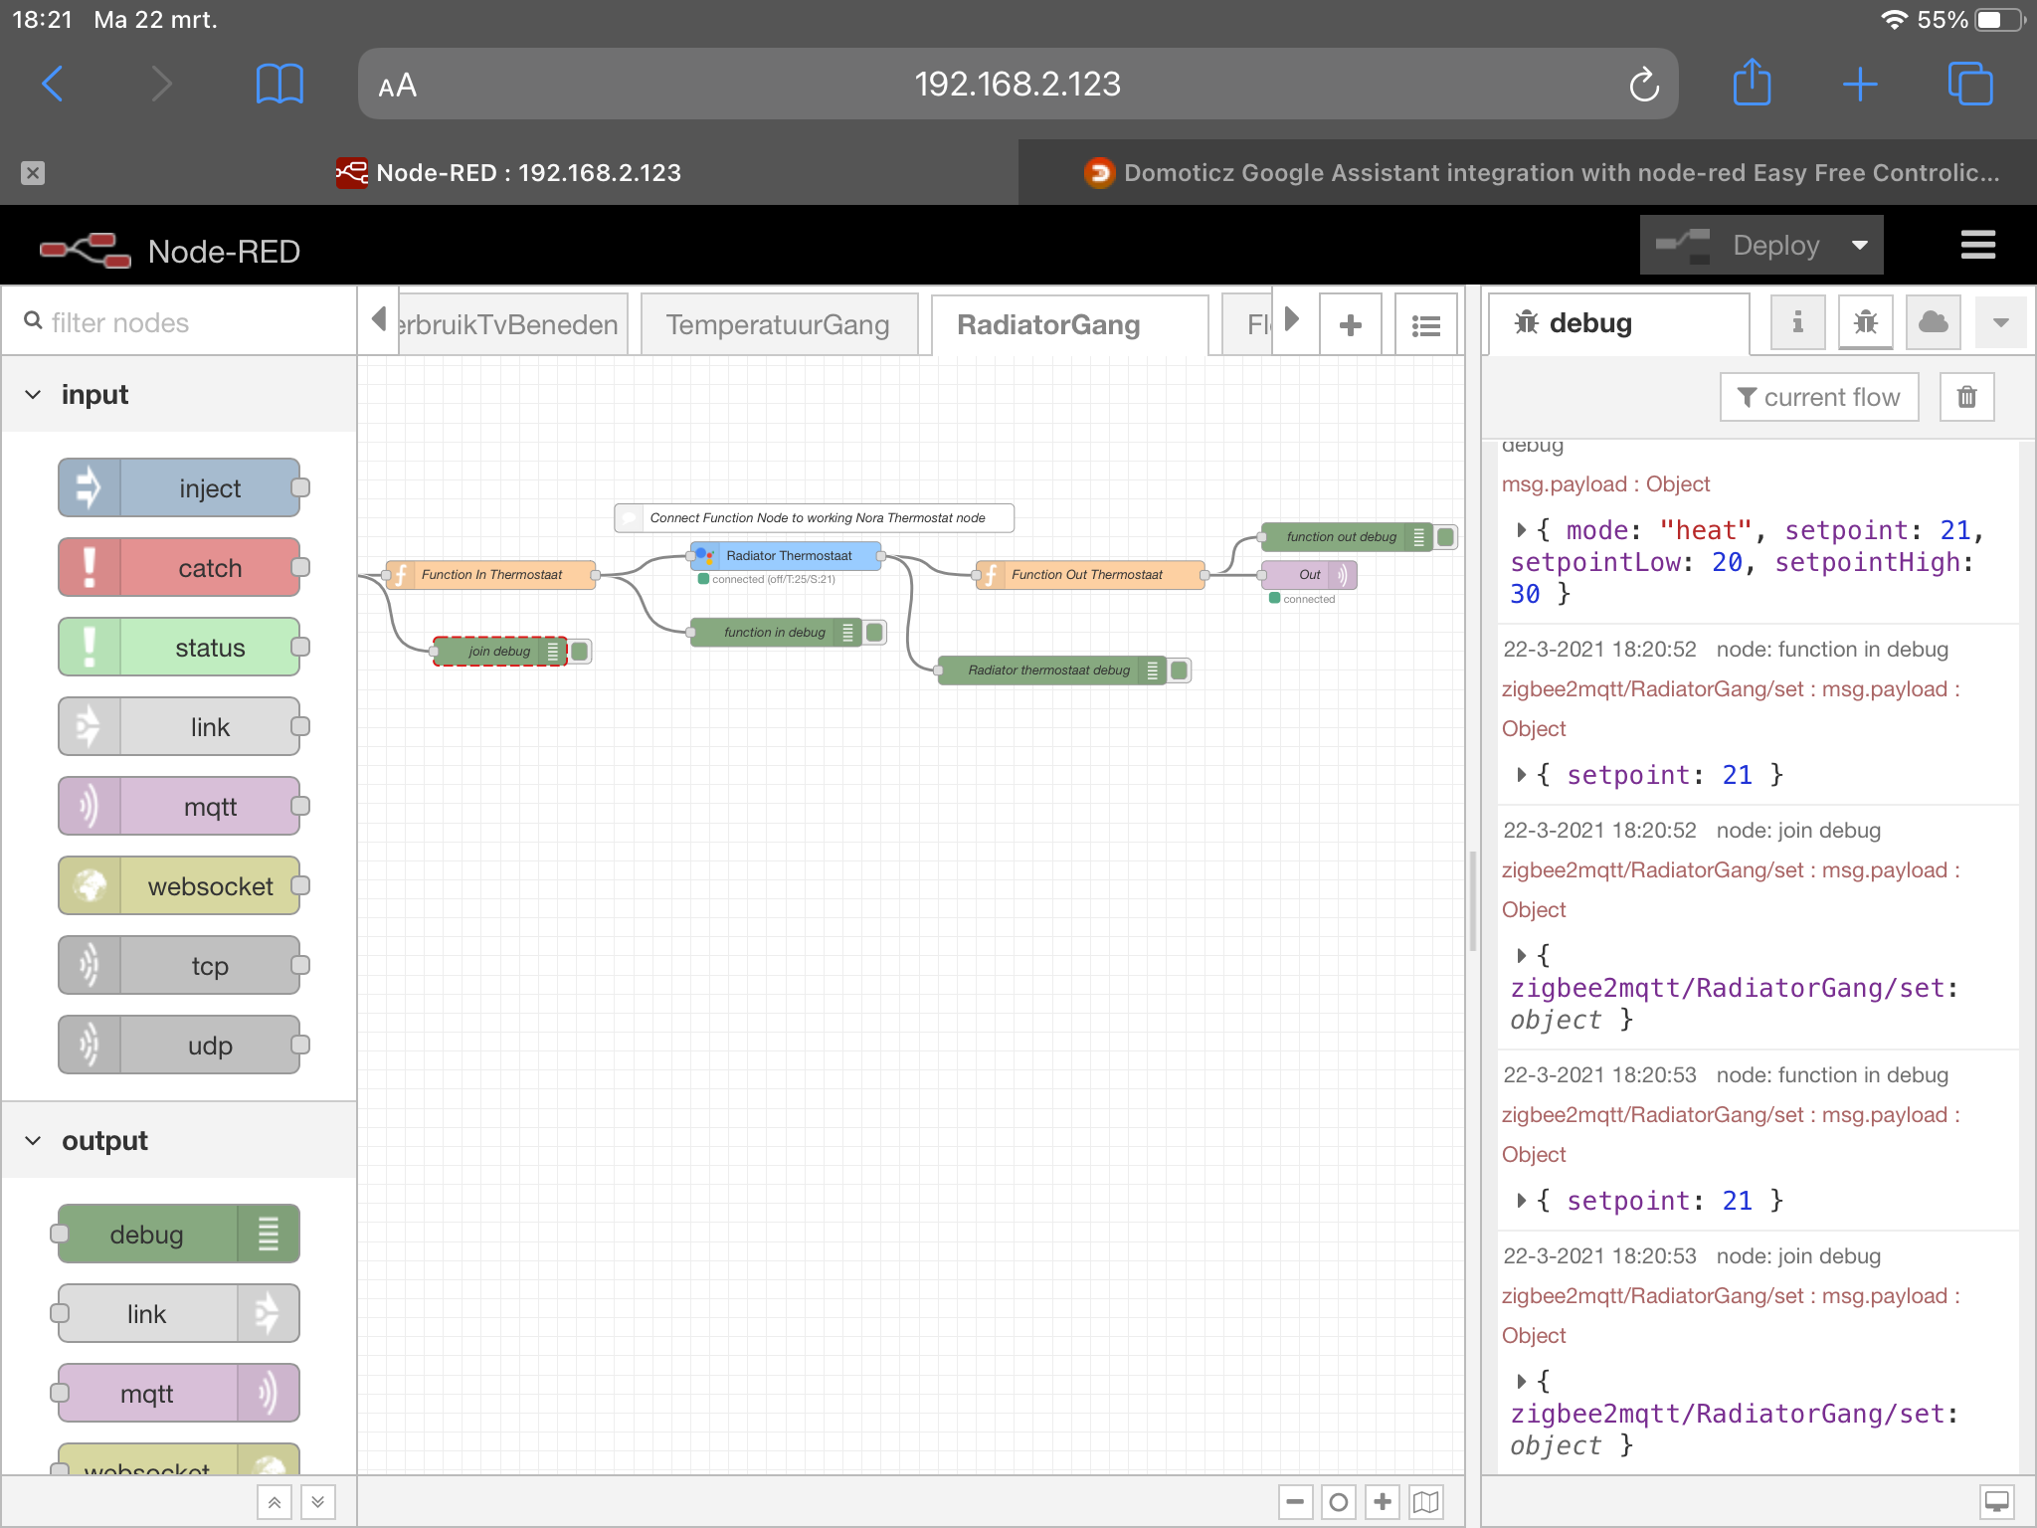The width and height of the screenshot is (2037, 1528).
Task: Reload the 192.168.2.123 page
Action: click(1643, 85)
